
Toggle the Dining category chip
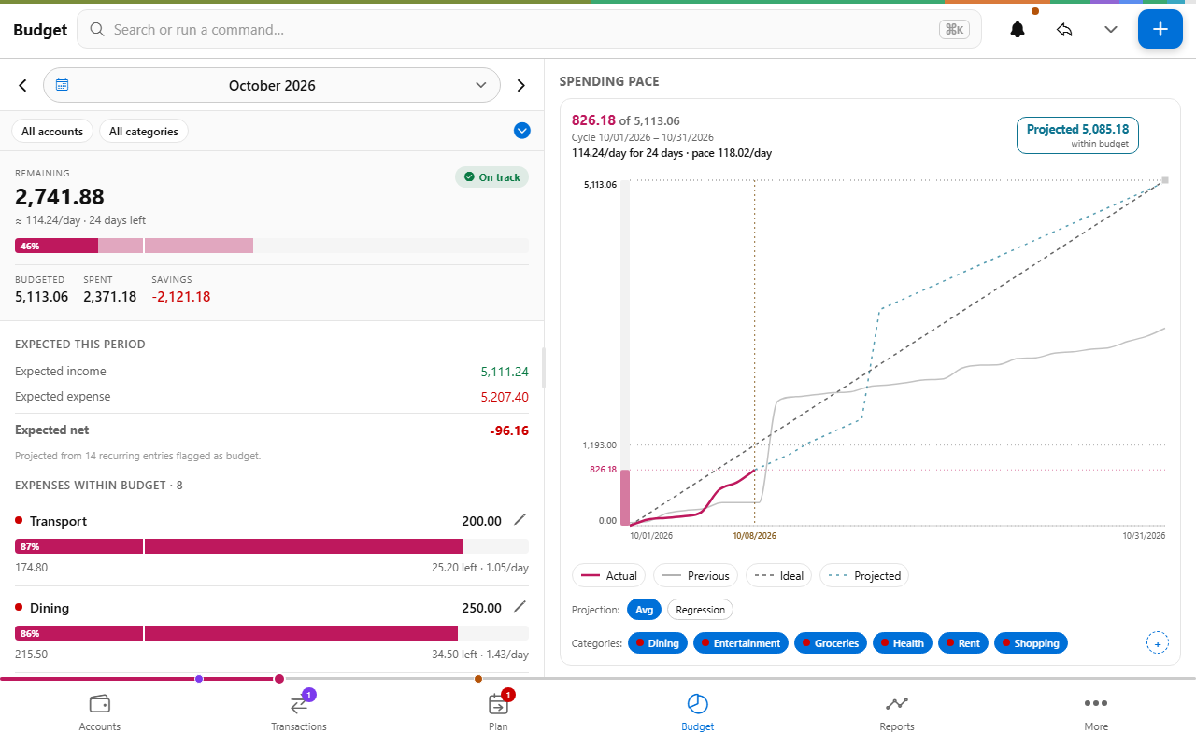pyautogui.click(x=658, y=643)
